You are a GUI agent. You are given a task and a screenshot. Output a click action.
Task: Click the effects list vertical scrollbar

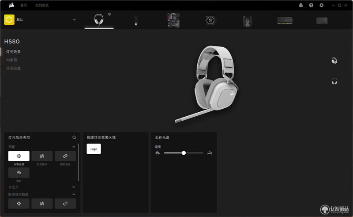[x=79, y=162]
